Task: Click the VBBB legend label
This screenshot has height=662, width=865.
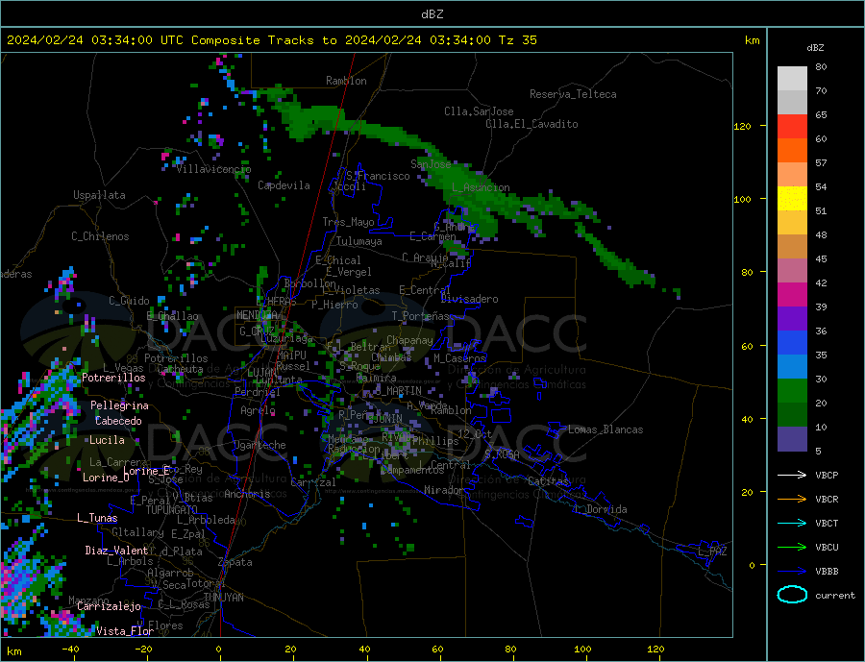Action: point(827,572)
